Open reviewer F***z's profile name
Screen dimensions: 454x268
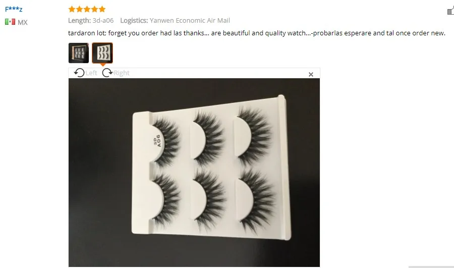pos(14,9)
